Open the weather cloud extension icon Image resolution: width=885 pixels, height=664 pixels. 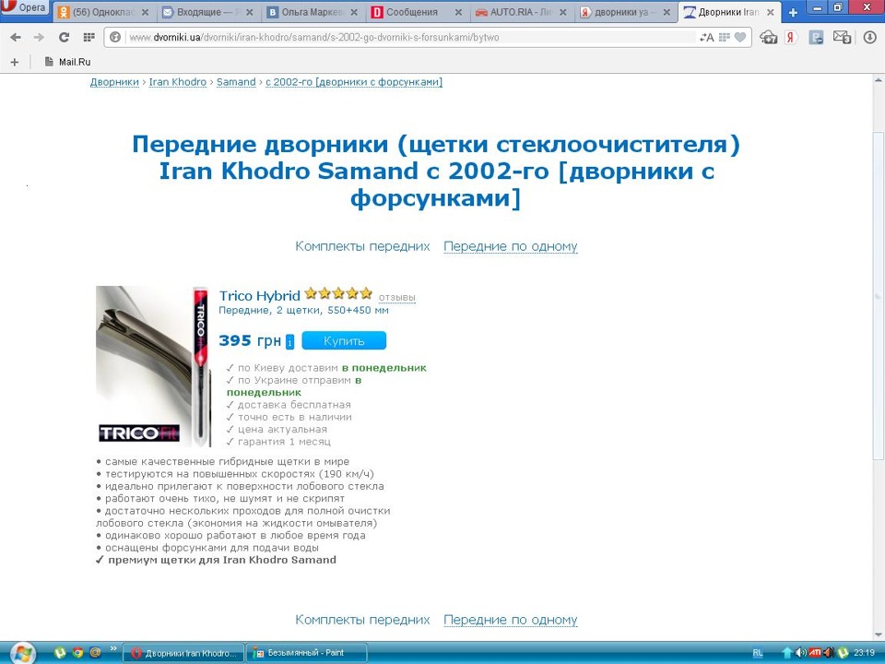768,38
